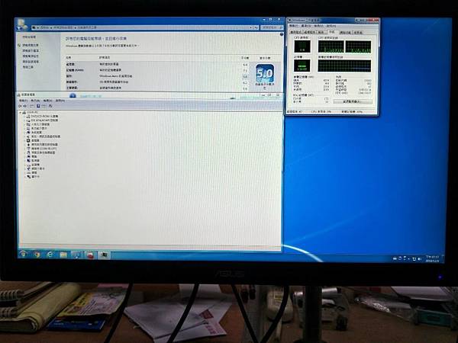
Task: Click Resource Monitor button in Task Manager
Action: [353, 101]
